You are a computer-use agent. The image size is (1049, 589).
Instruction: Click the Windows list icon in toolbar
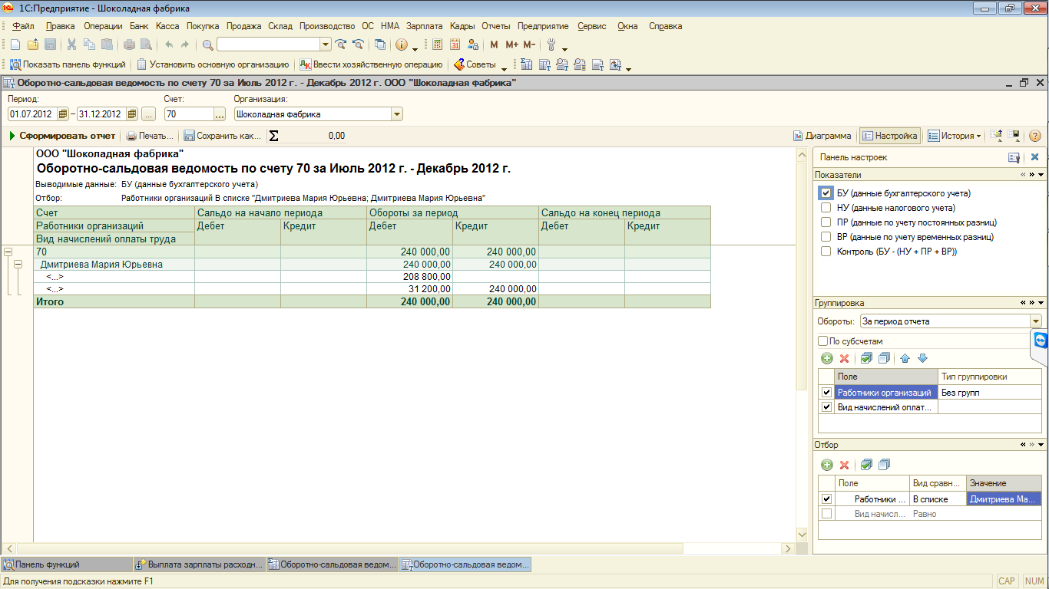point(379,44)
